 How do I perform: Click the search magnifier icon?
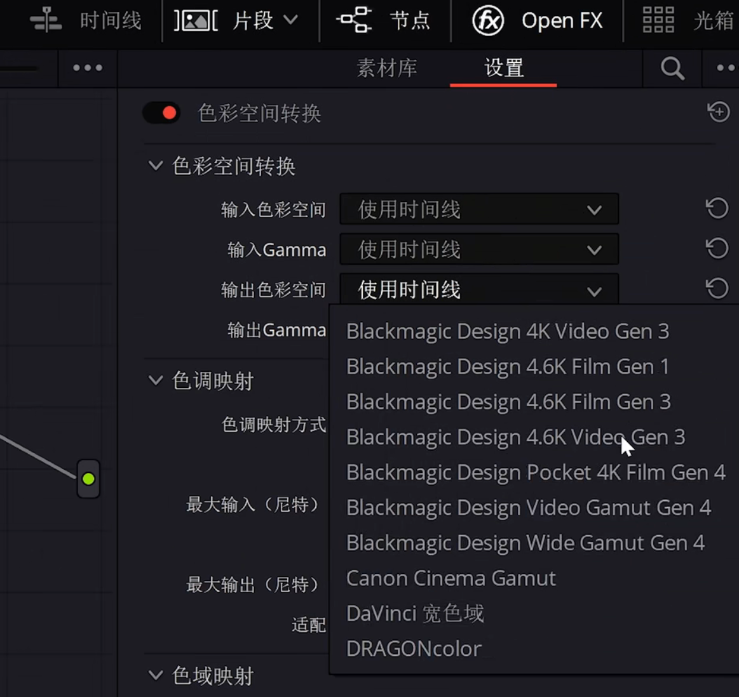point(672,69)
